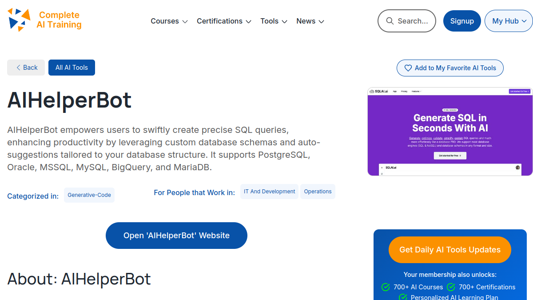Click the Complete AI Training logo
The width and height of the screenshot is (533, 300).
pyautogui.click(x=44, y=20)
